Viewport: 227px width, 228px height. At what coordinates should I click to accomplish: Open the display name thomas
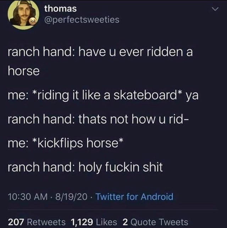tap(61, 9)
